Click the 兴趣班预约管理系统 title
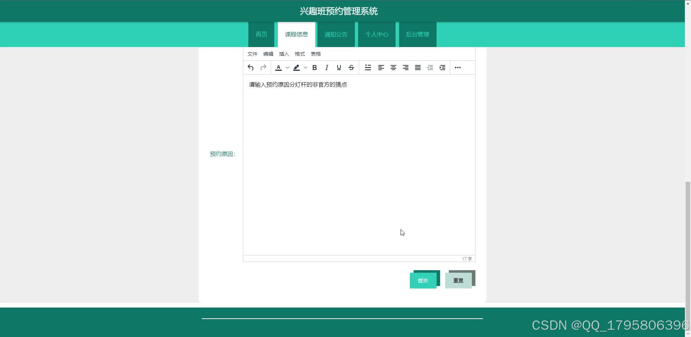Image resolution: width=691 pixels, height=337 pixels. click(x=339, y=11)
